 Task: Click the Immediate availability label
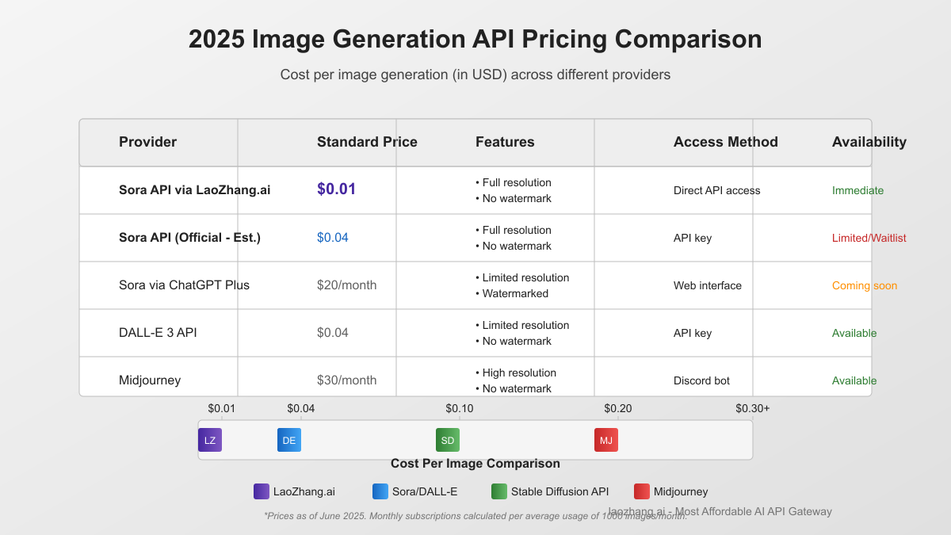coord(857,190)
